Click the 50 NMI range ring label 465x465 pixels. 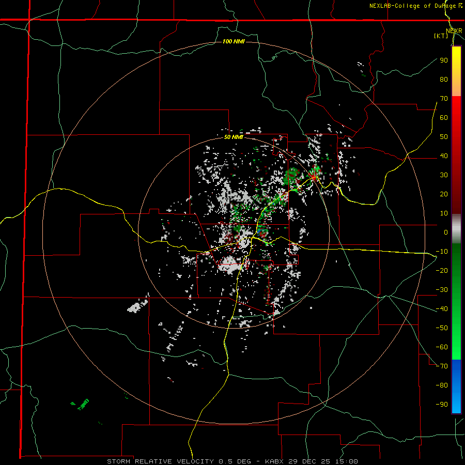tap(234, 137)
